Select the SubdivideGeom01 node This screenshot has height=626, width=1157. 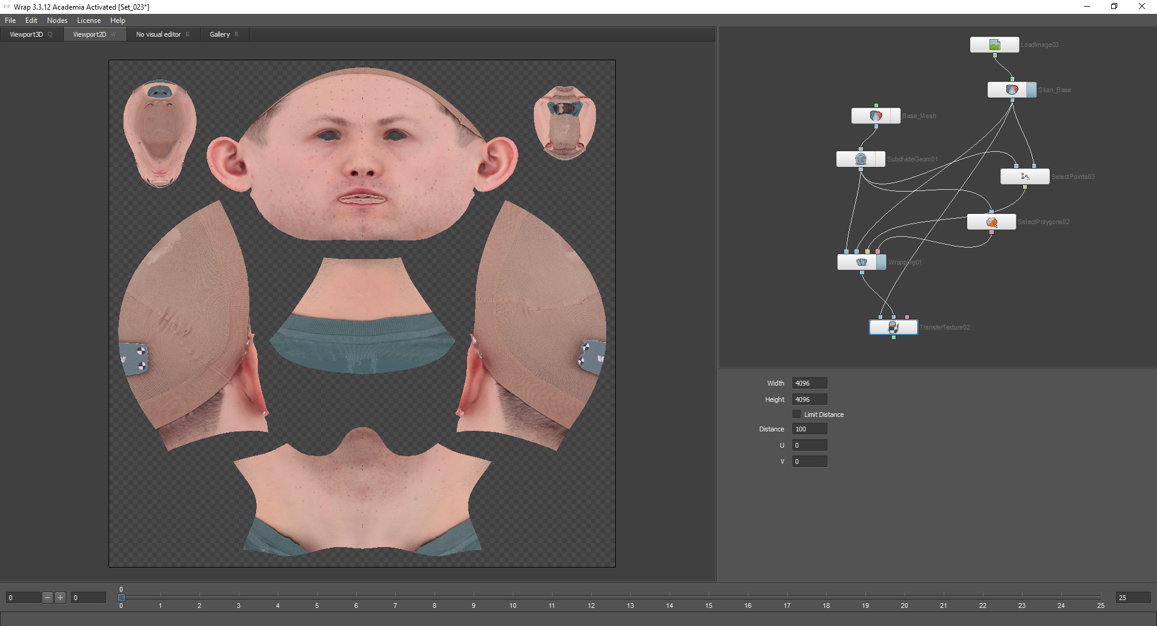pos(861,159)
